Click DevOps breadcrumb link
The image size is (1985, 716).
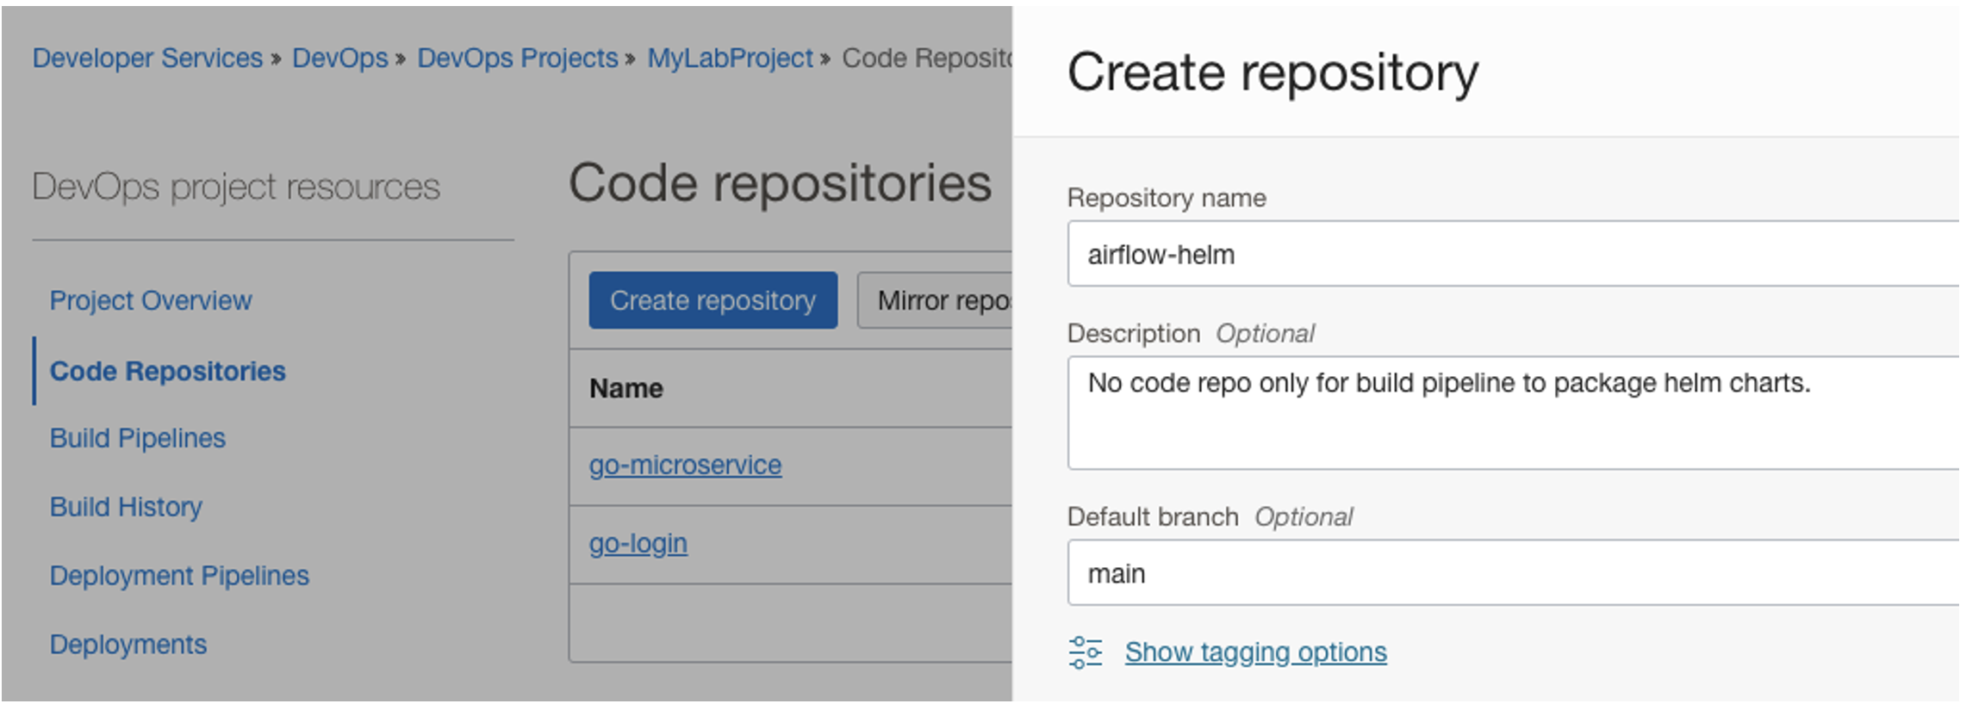tap(339, 58)
